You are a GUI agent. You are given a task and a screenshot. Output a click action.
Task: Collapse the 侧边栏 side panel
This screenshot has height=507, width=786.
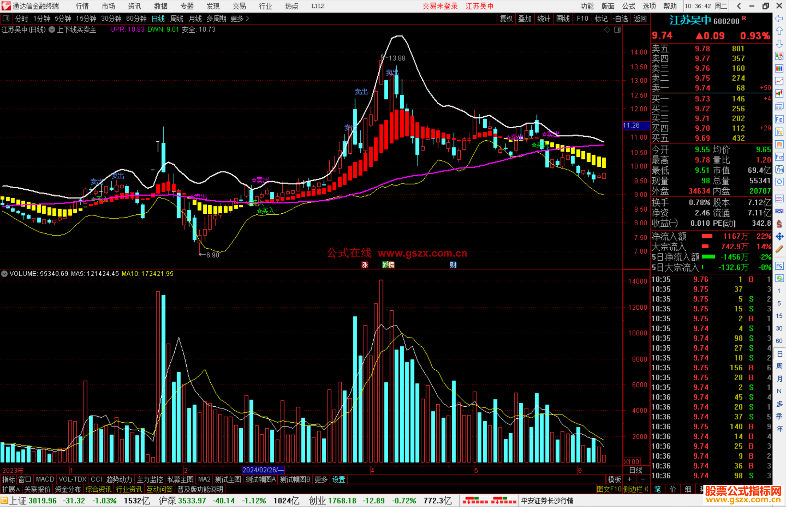635,489
